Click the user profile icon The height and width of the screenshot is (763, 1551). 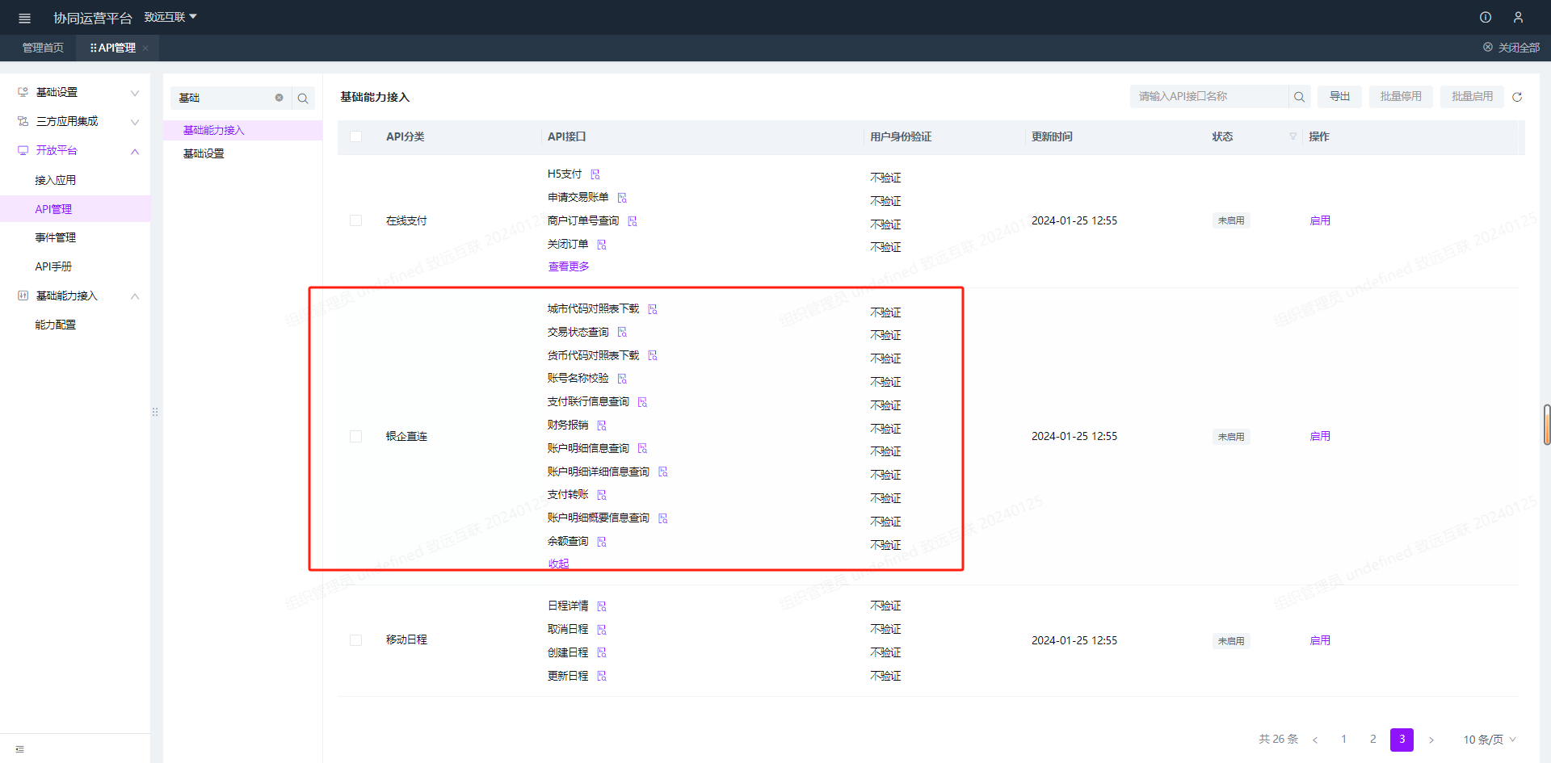pos(1518,17)
